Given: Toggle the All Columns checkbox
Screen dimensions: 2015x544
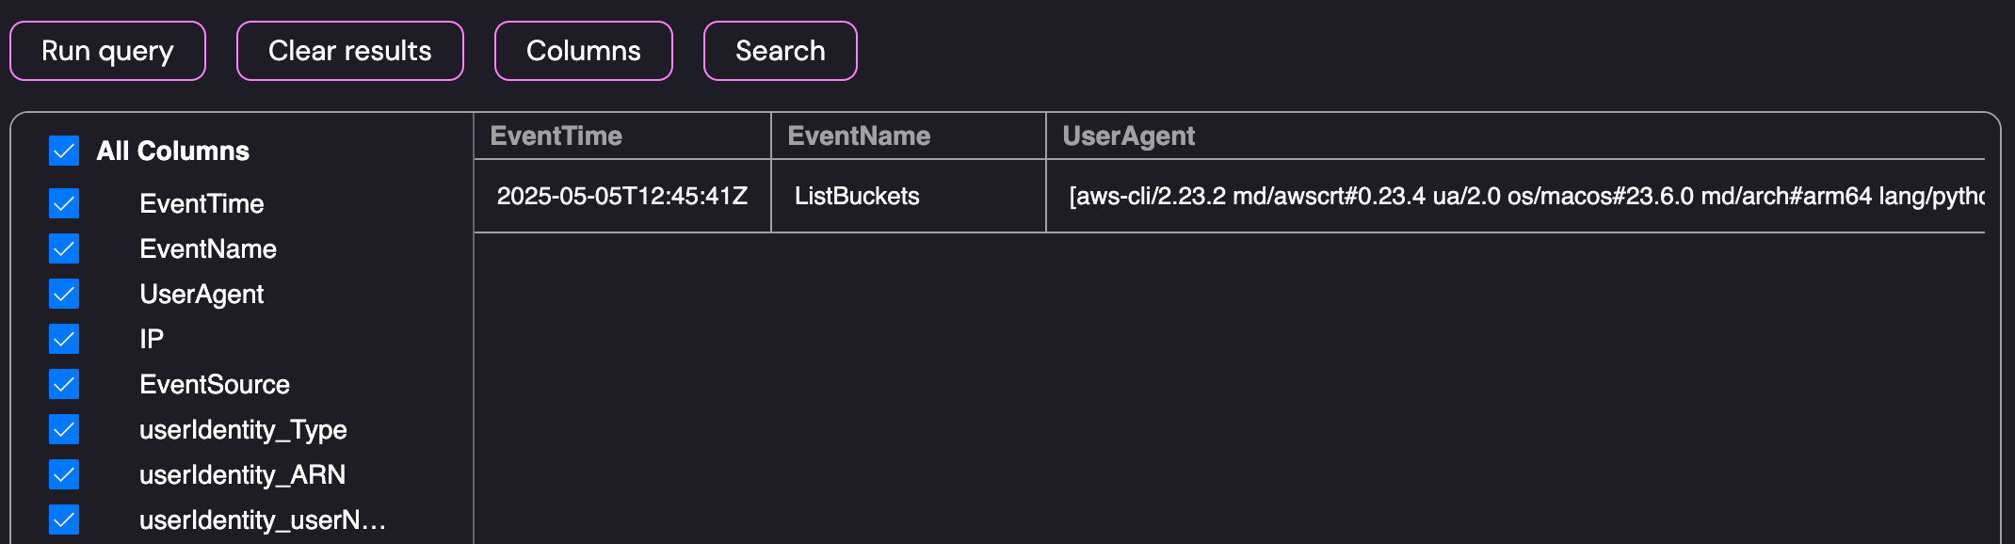Looking at the screenshot, I should tap(64, 151).
